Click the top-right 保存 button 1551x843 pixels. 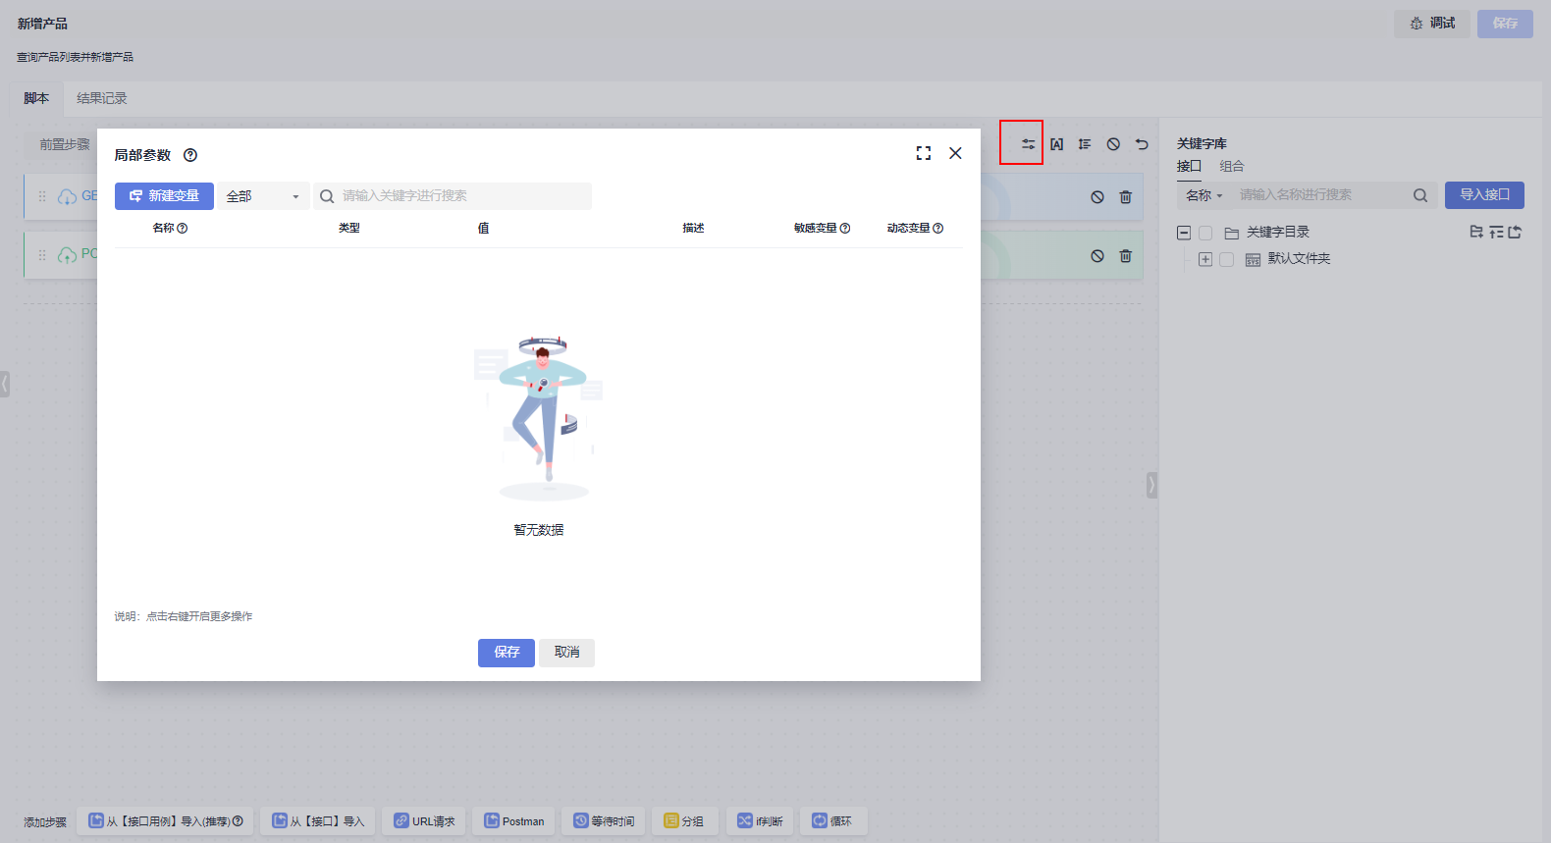pos(1505,24)
